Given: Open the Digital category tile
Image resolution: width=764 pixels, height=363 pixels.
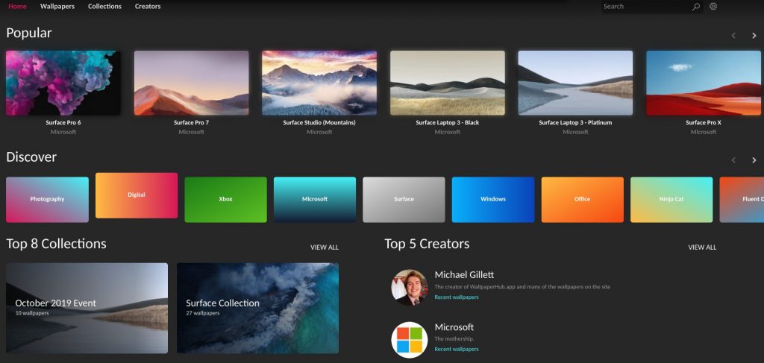Looking at the screenshot, I should (x=137, y=195).
